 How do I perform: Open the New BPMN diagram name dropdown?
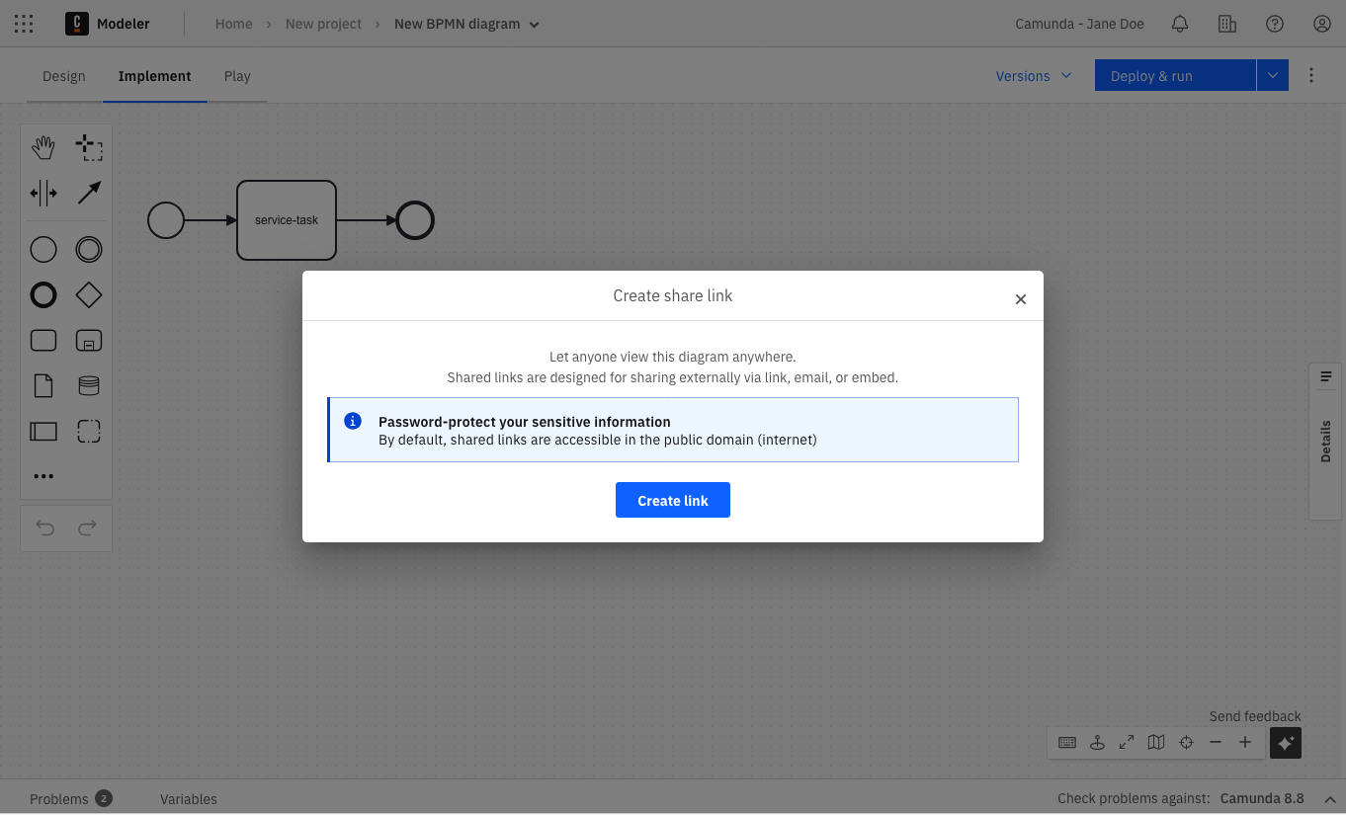tap(532, 24)
